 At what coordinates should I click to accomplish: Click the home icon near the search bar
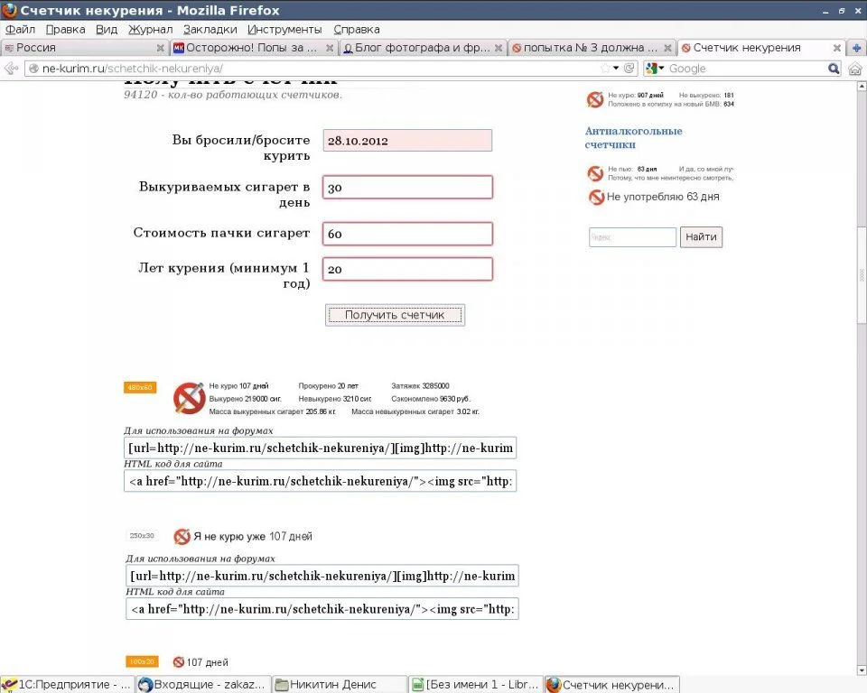(854, 68)
